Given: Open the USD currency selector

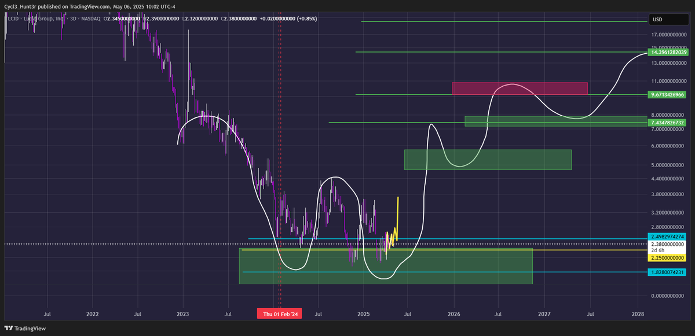Looking at the screenshot, I should 668,19.
